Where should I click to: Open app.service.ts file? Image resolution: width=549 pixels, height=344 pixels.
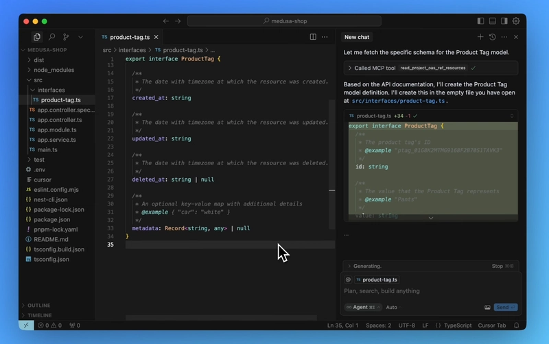pos(56,140)
